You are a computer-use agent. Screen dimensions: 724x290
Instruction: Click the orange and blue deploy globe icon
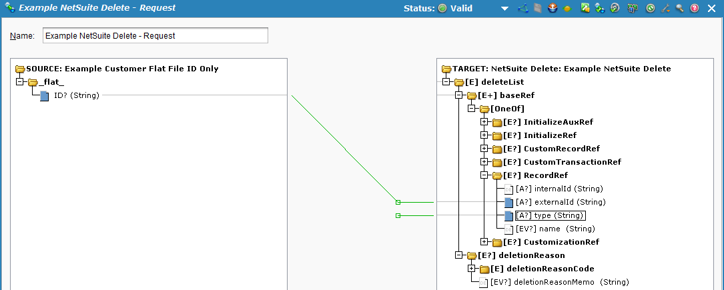point(552,9)
